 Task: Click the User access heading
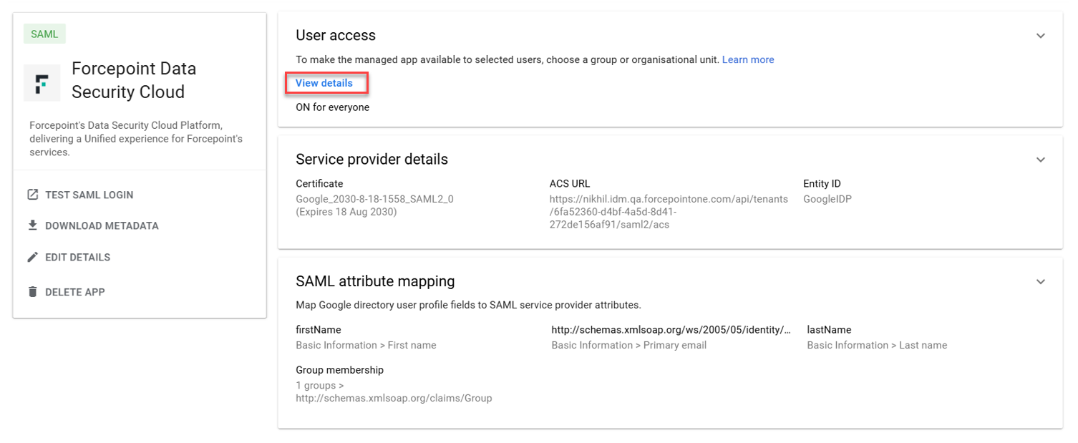point(336,35)
